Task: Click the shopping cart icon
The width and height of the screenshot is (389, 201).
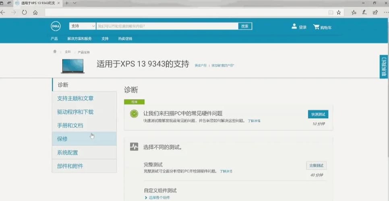Action: [x=316, y=27]
